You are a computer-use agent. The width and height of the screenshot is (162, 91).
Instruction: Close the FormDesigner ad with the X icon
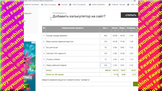(x=51, y=20)
